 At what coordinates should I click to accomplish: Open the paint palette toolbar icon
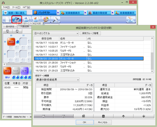(x=46, y=20)
